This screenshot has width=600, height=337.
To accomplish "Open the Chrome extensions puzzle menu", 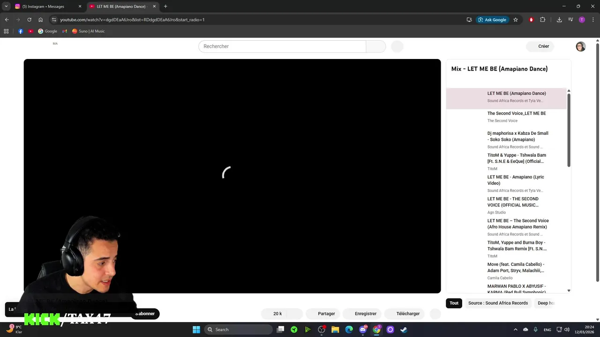I will [x=543, y=20].
